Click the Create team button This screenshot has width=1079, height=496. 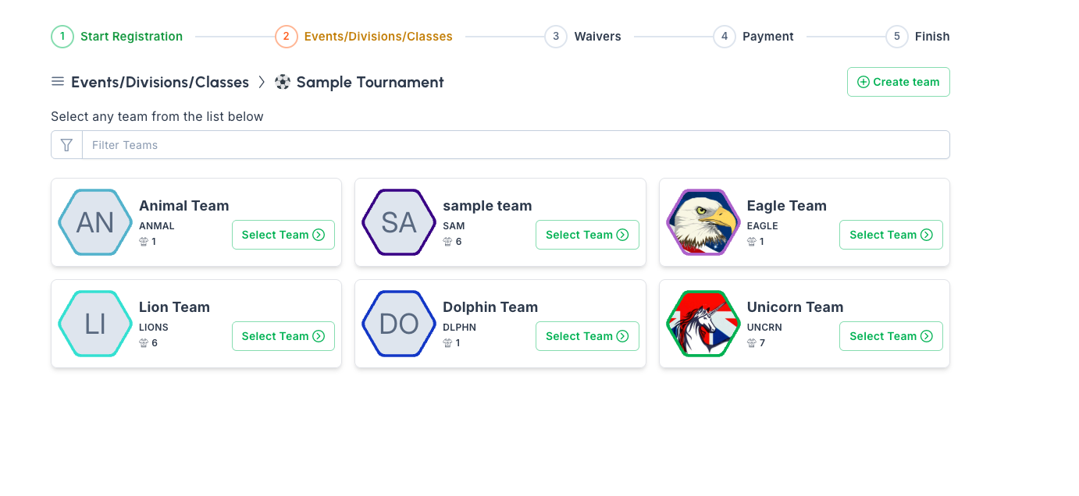point(898,82)
